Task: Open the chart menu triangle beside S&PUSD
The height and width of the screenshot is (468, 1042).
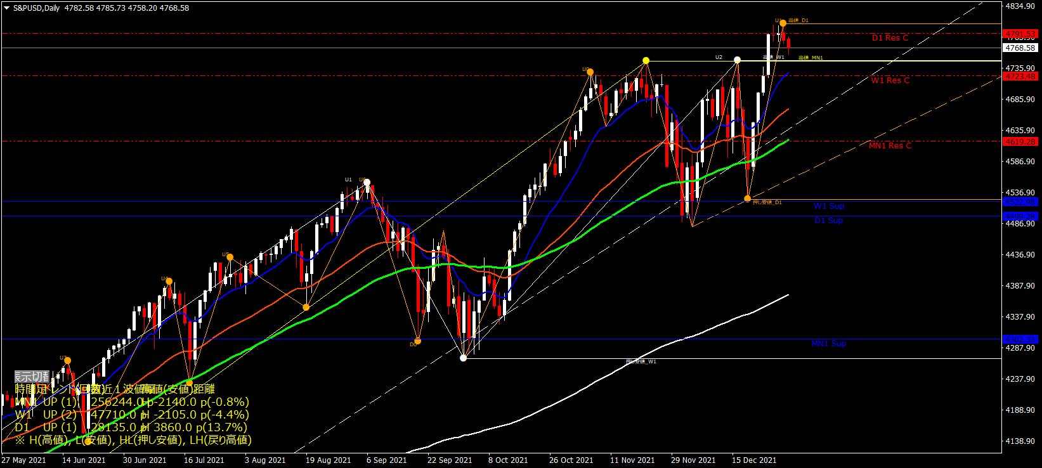Action: coord(7,8)
